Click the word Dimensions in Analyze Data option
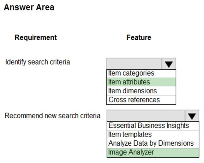The image size is (204, 163). [176, 143]
